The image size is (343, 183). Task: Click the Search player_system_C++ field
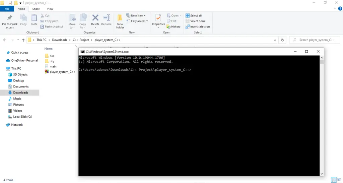pyautogui.click(x=317, y=40)
